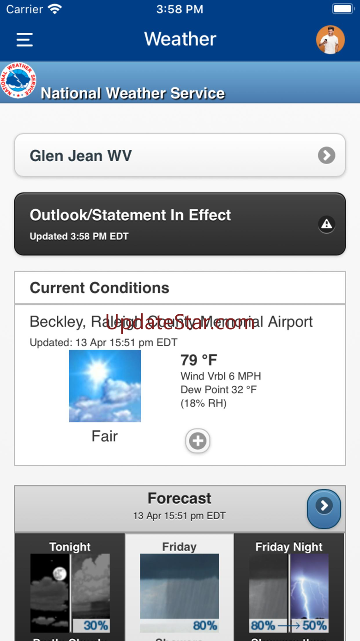Tap the Fair weather sun image

coord(105,386)
